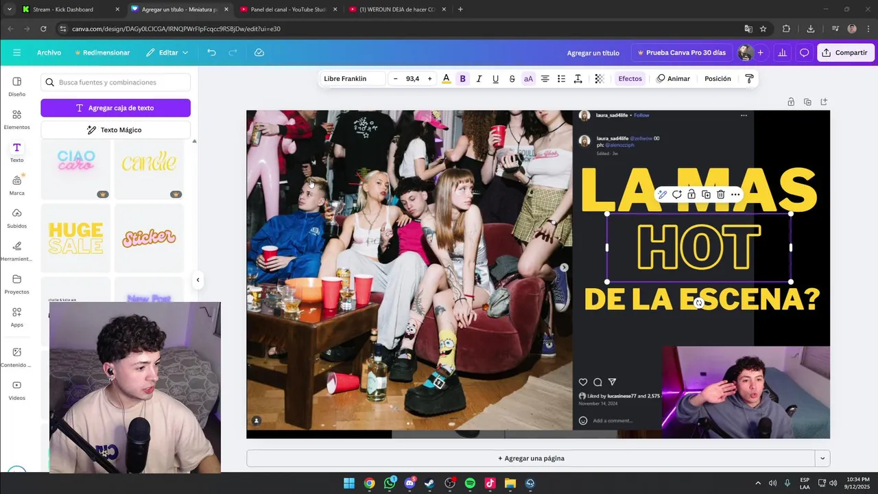Screen dimensions: 878x494
Task: Increase font size with plus button
Action: click(430, 79)
